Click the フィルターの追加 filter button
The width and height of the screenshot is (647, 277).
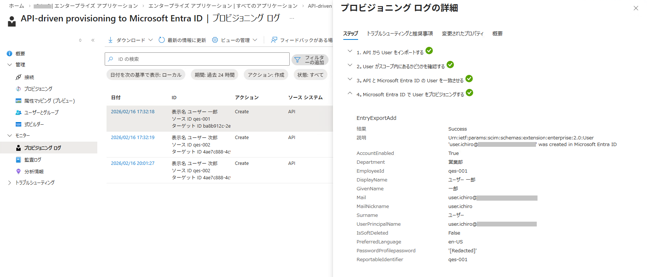[x=310, y=60]
